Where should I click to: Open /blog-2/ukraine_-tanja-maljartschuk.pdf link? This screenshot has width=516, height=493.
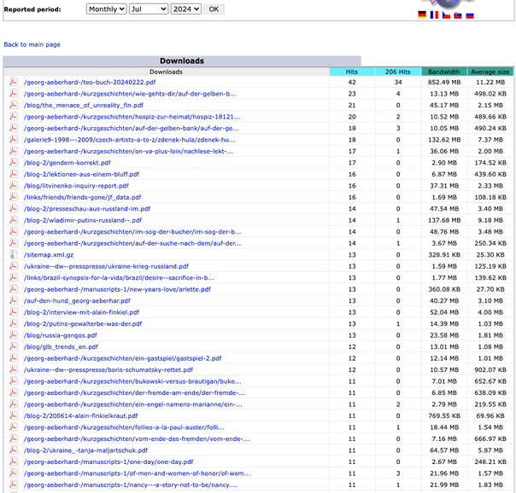(85, 450)
